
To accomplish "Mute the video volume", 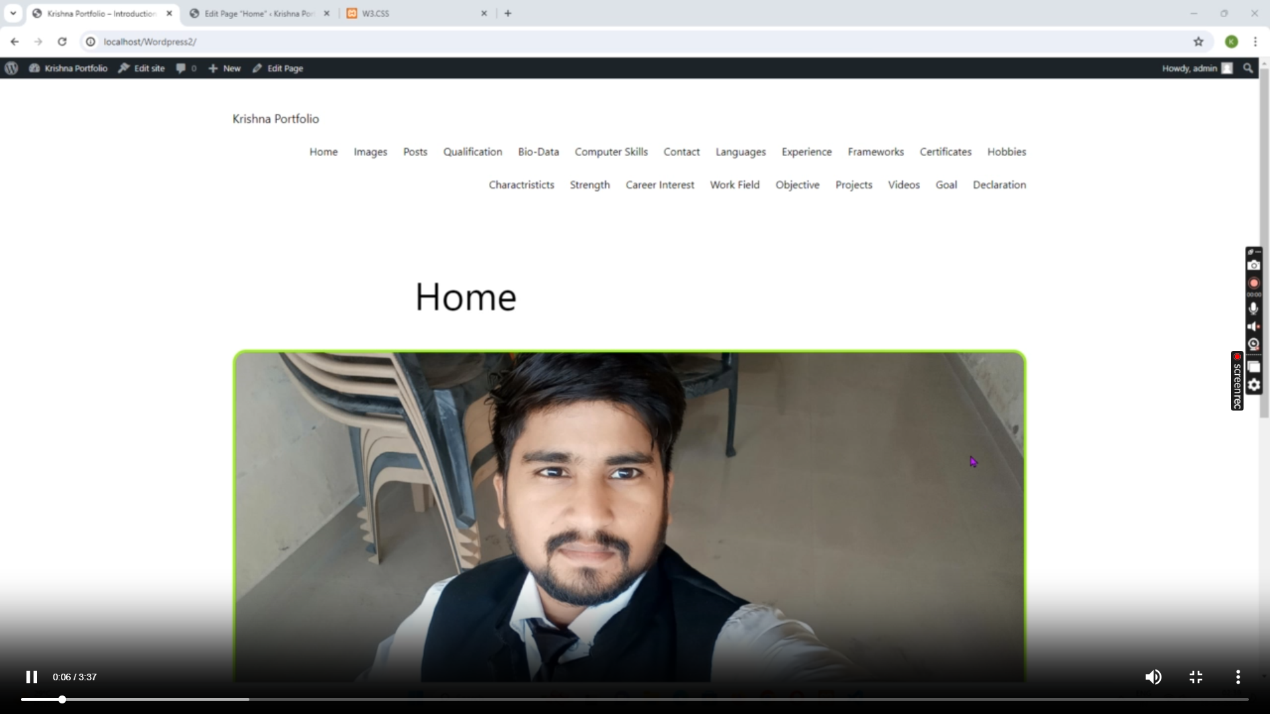I will 1153,677.
